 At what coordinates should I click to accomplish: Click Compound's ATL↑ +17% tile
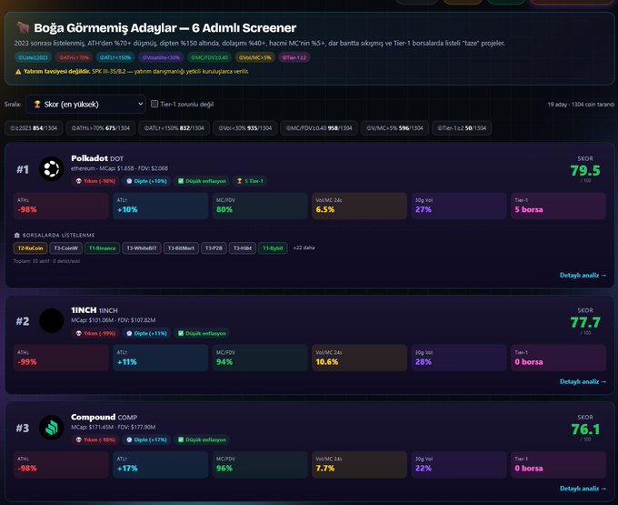click(160, 464)
